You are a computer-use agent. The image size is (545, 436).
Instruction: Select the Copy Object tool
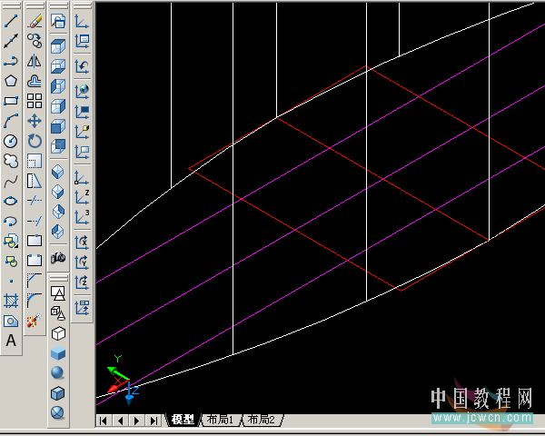point(35,41)
